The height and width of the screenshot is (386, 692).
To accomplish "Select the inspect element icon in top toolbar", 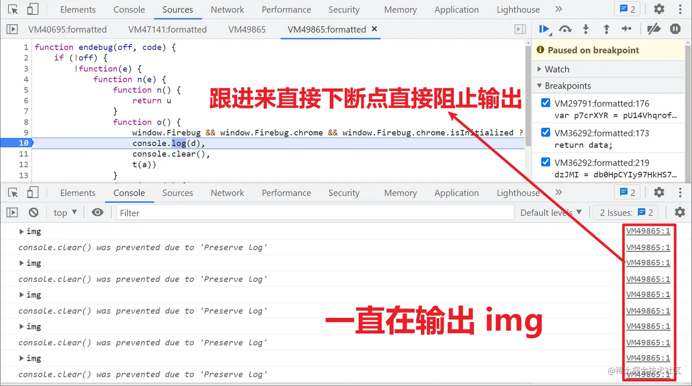I will pyautogui.click(x=13, y=9).
